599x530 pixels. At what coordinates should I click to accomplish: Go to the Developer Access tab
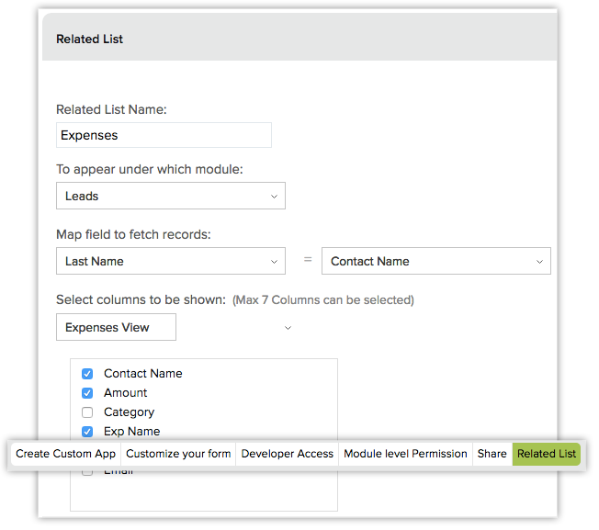287,454
